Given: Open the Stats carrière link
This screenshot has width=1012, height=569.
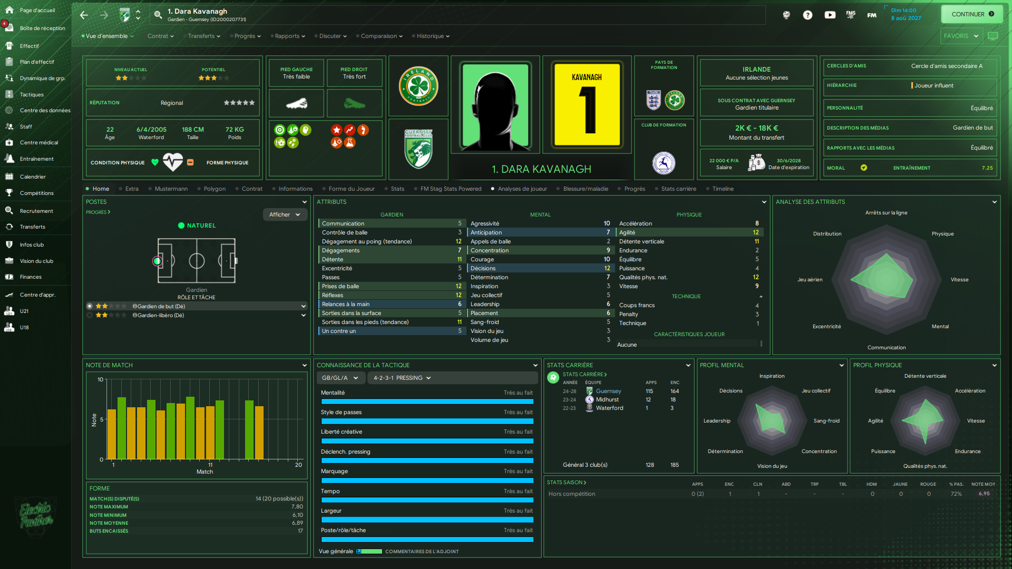Looking at the screenshot, I should click(x=584, y=375).
